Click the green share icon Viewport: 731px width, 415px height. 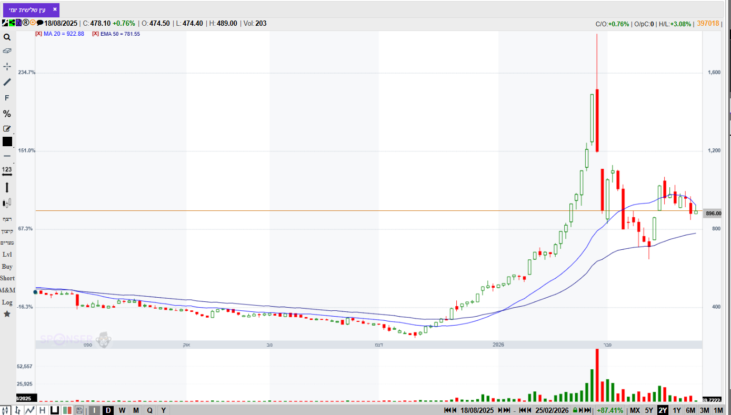coord(12,23)
